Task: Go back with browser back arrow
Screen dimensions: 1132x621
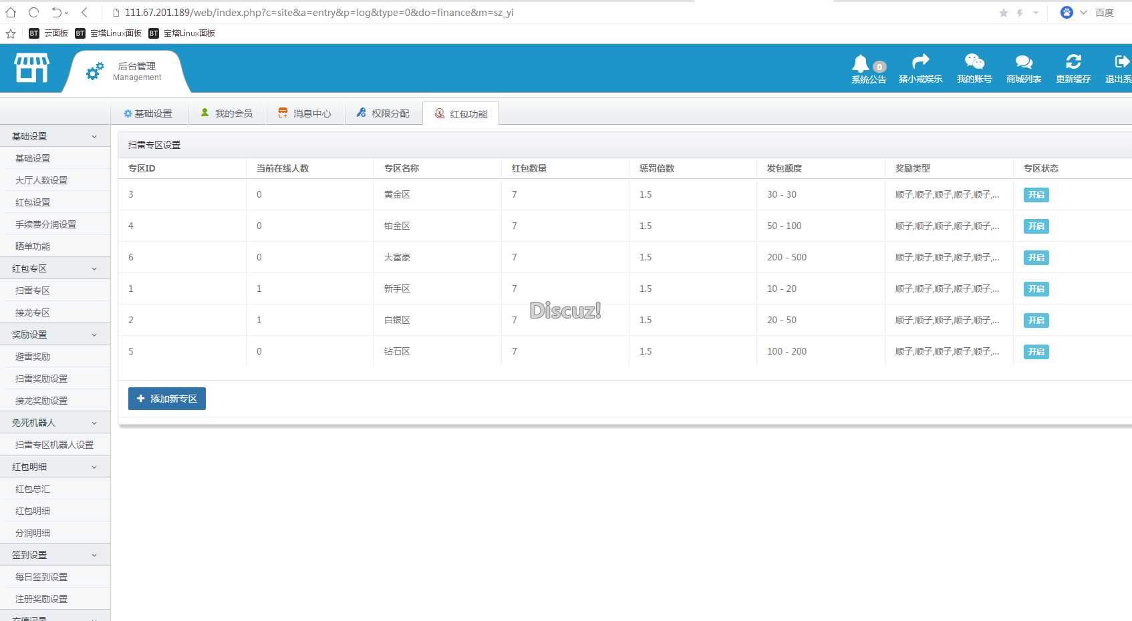Action: [x=84, y=12]
